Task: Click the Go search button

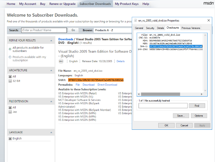Action: click(73, 30)
